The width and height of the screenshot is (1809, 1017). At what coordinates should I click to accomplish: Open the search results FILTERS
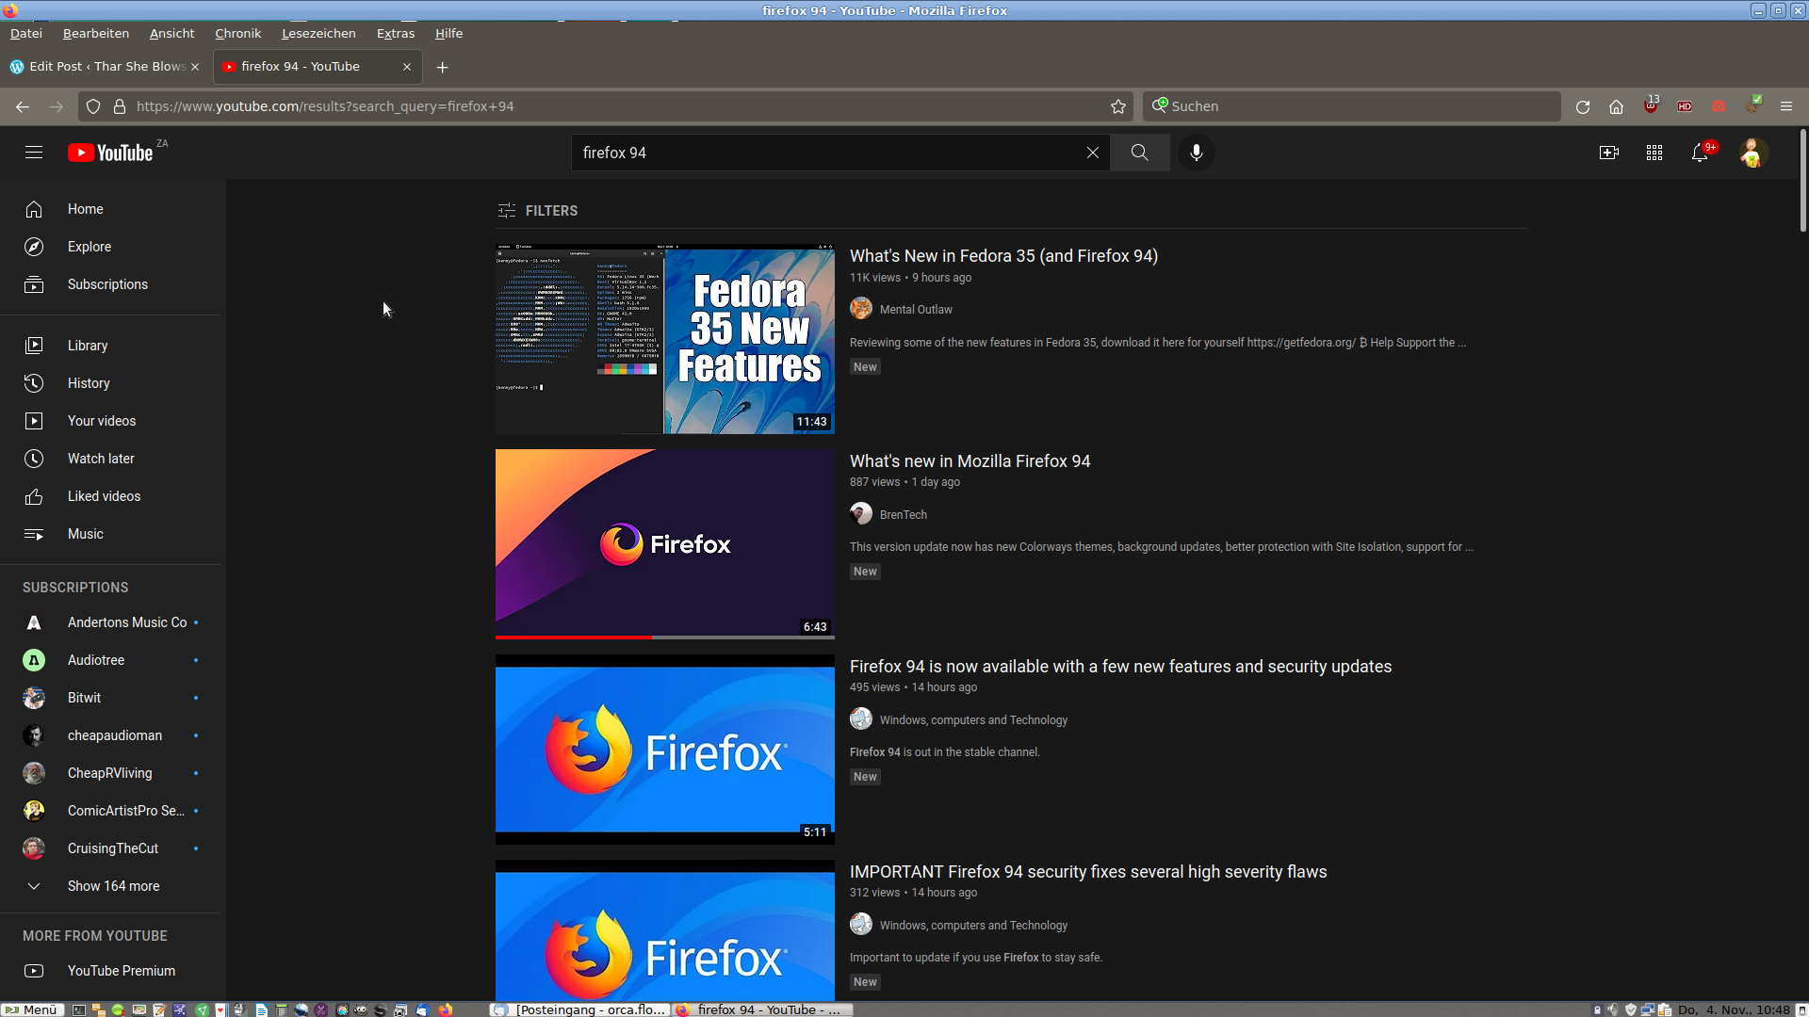537,211
